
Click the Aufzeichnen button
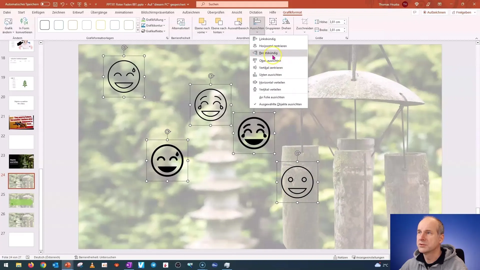pos(434,12)
